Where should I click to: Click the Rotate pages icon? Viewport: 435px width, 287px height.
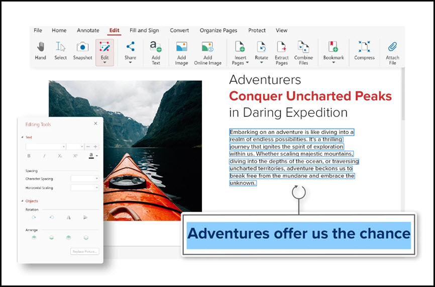tap(261, 47)
